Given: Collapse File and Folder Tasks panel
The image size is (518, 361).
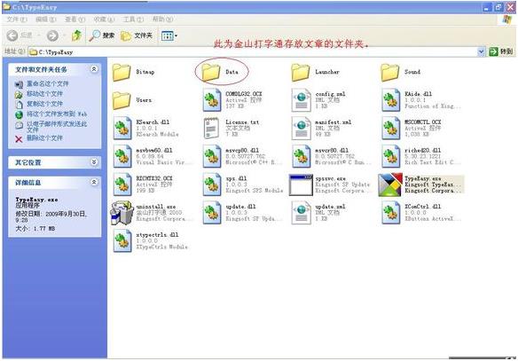Looking at the screenshot, I should pyautogui.click(x=94, y=69).
